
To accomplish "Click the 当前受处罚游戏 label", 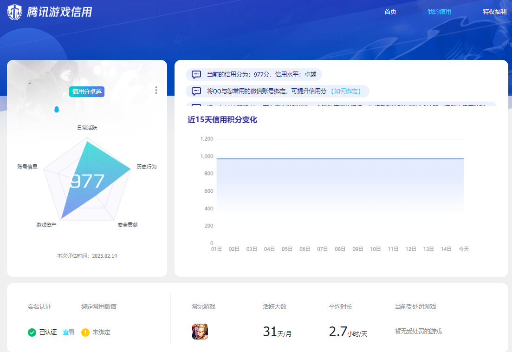I will point(415,306).
